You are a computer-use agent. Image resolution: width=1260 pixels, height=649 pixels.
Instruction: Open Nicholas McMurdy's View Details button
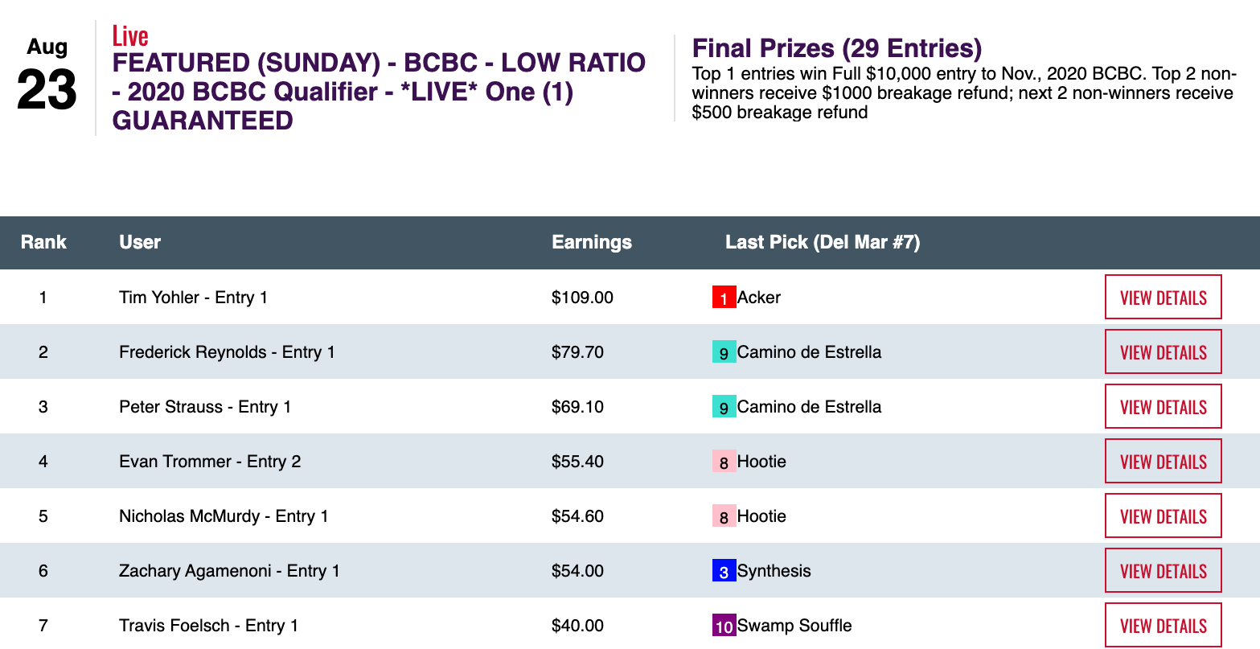1163,516
